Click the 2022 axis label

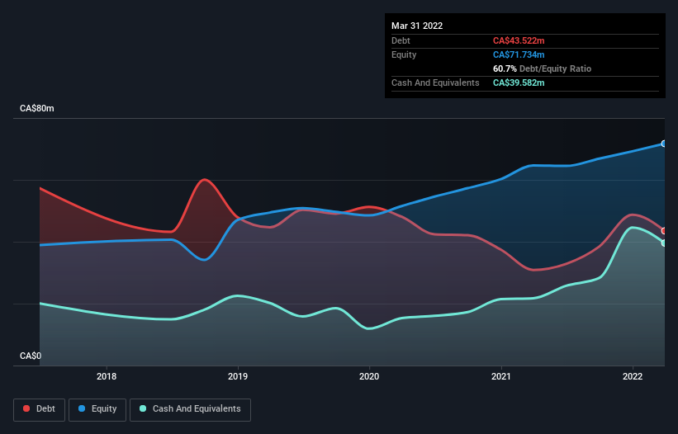click(x=633, y=376)
